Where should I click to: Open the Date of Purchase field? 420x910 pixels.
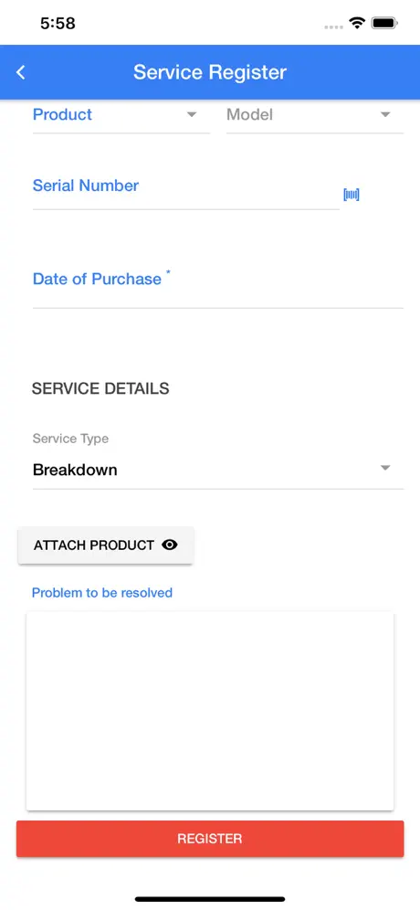coord(217,283)
